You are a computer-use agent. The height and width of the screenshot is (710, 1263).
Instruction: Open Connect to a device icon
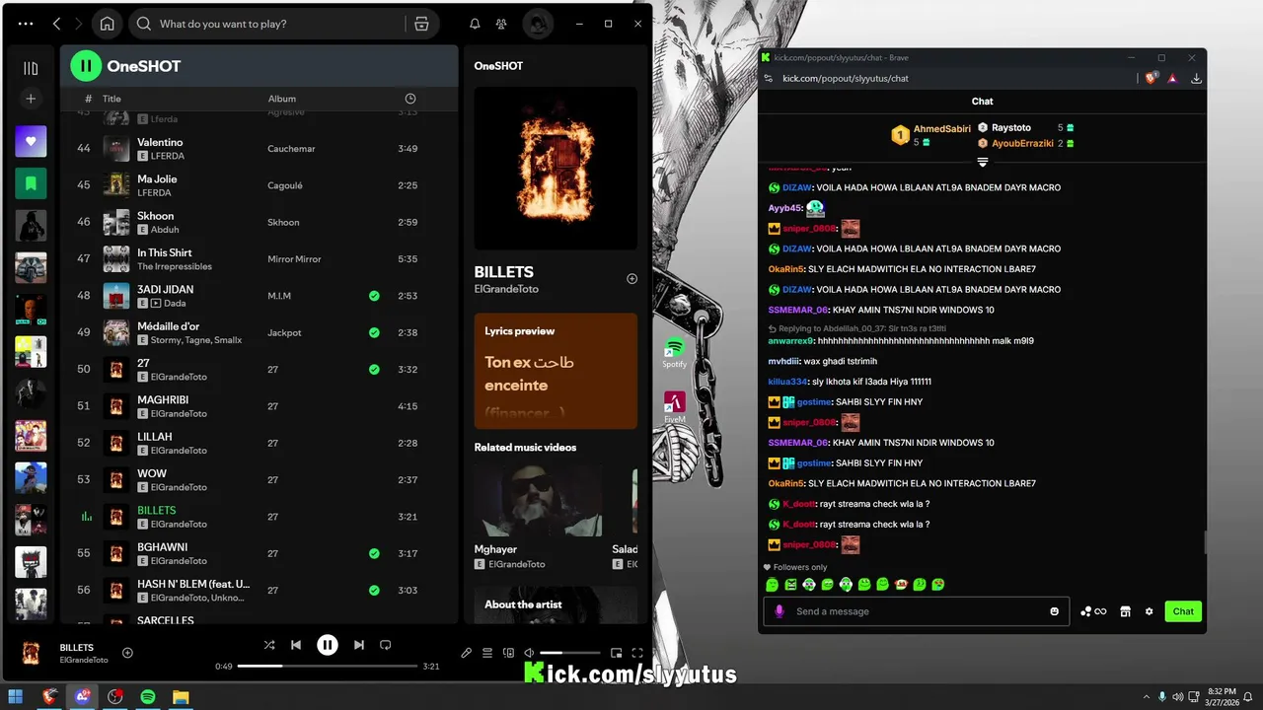tap(508, 653)
